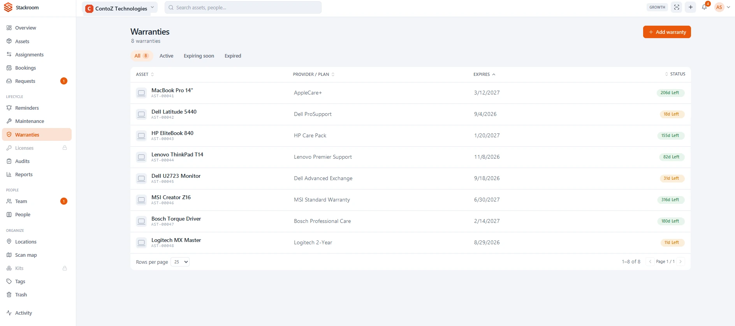
Task: Click the 8/29/2026 expiry date
Action: (x=487, y=242)
